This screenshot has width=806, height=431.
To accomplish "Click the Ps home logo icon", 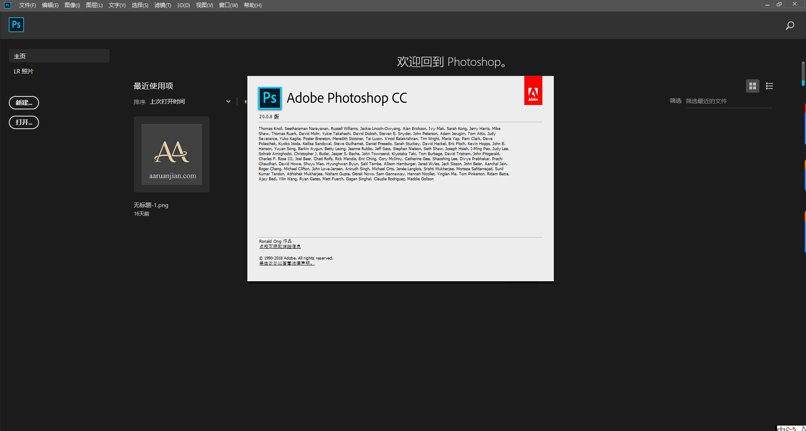I will 16,25.
